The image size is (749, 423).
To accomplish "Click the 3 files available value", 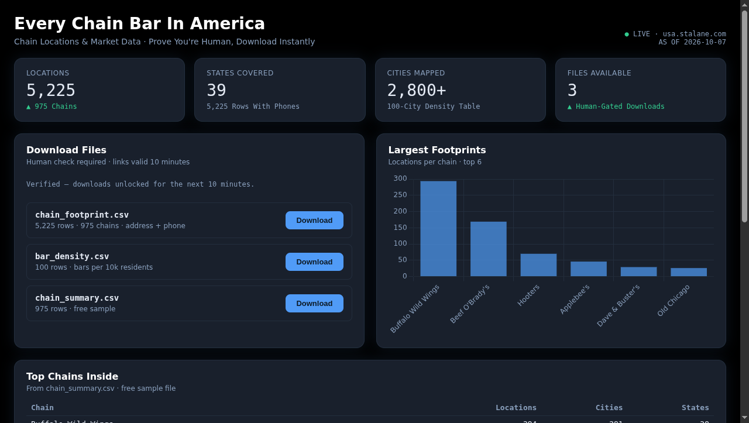I will (572, 90).
